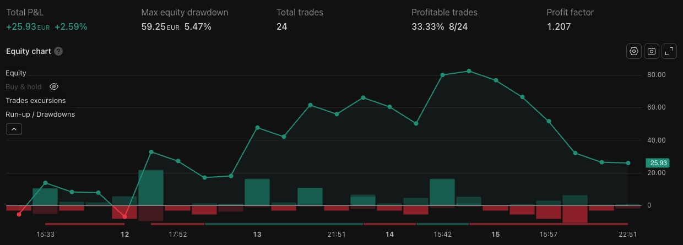Select the largest red drawdown bar near 15:57

575,214
